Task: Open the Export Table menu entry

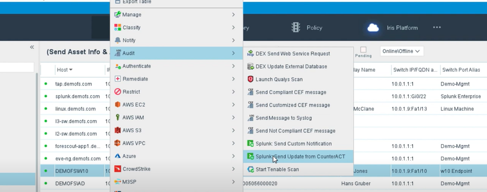Action: (x=176, y=3)
